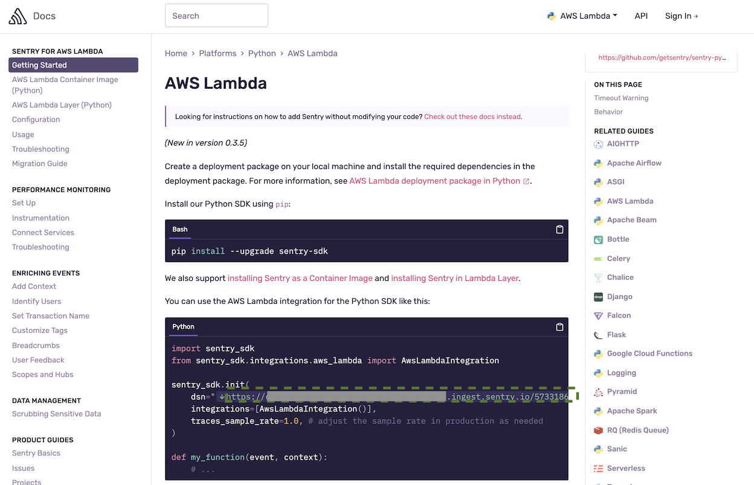Open User Feedback in sidebar
Viewport: 754px width, 485px height.
pyautogui.click(x=38, y=360)
